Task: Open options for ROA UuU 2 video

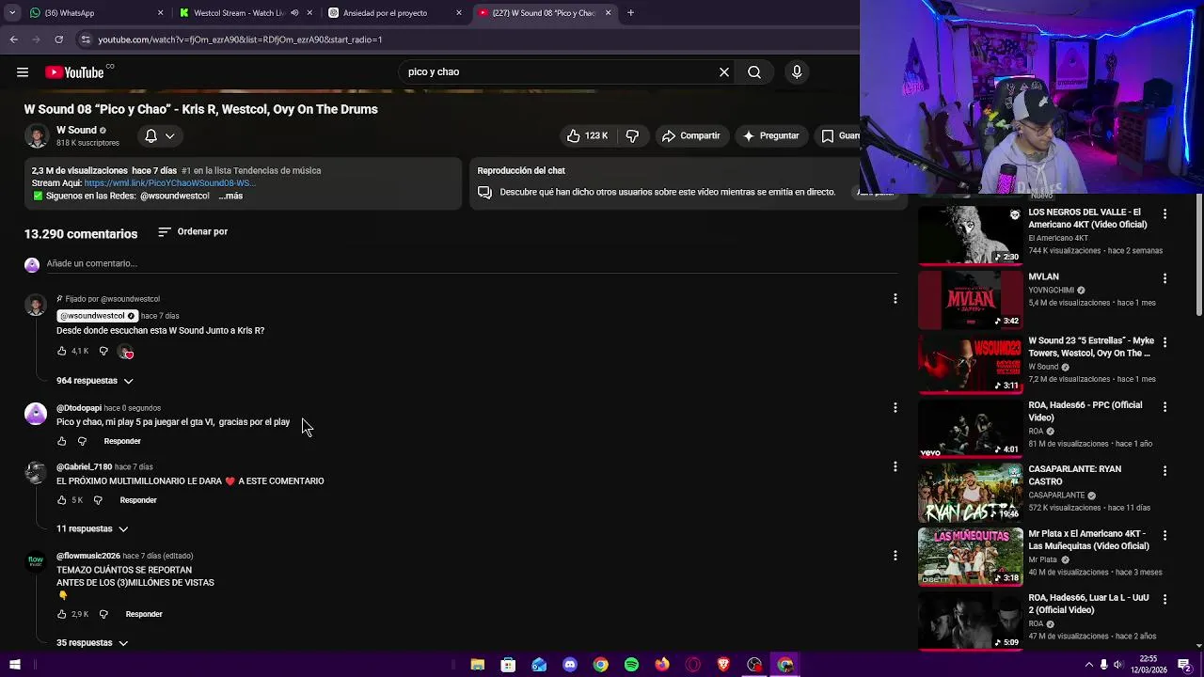Action: (x=1164, y=599)
